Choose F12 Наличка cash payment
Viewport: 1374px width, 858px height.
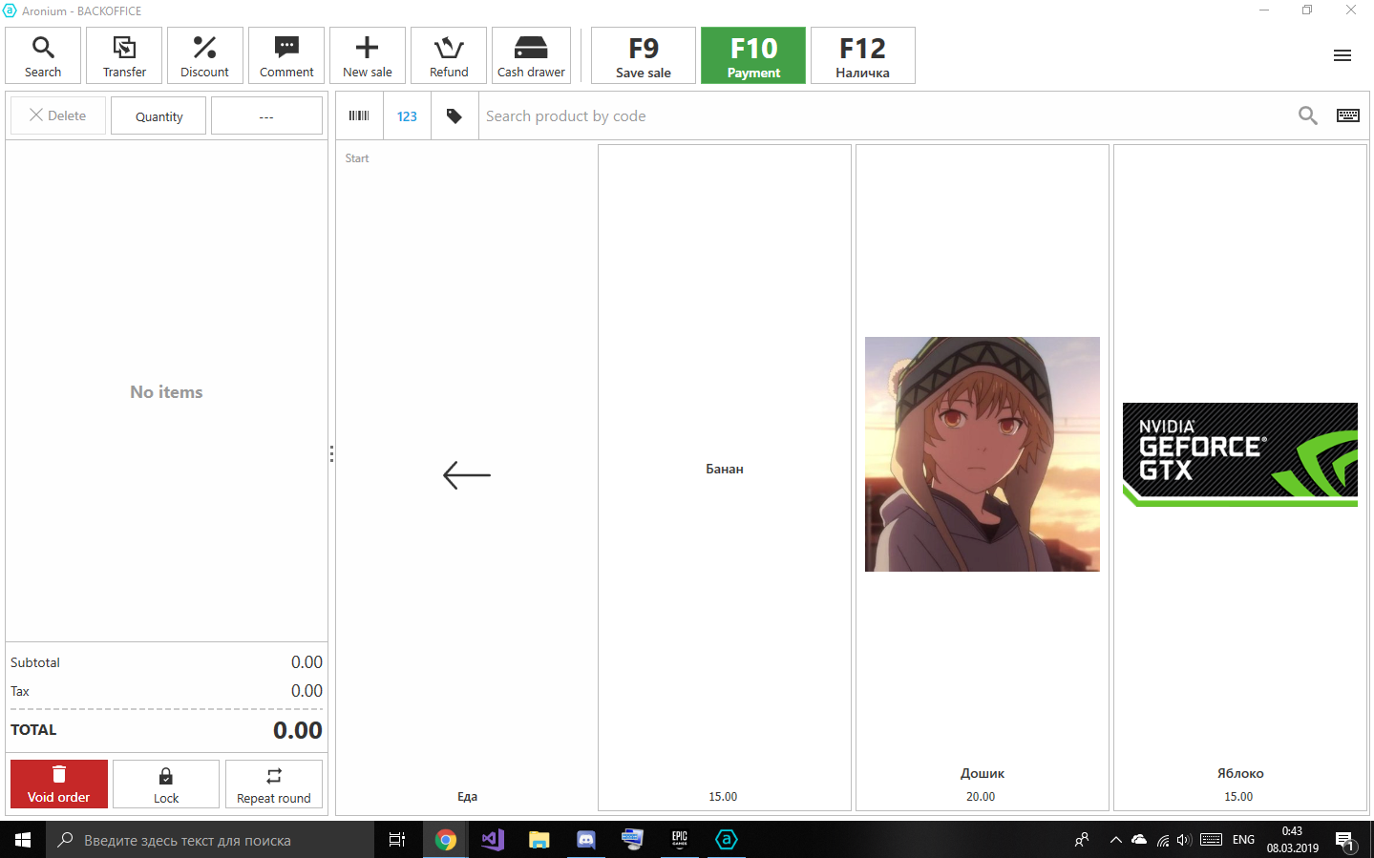pos(862,56)
